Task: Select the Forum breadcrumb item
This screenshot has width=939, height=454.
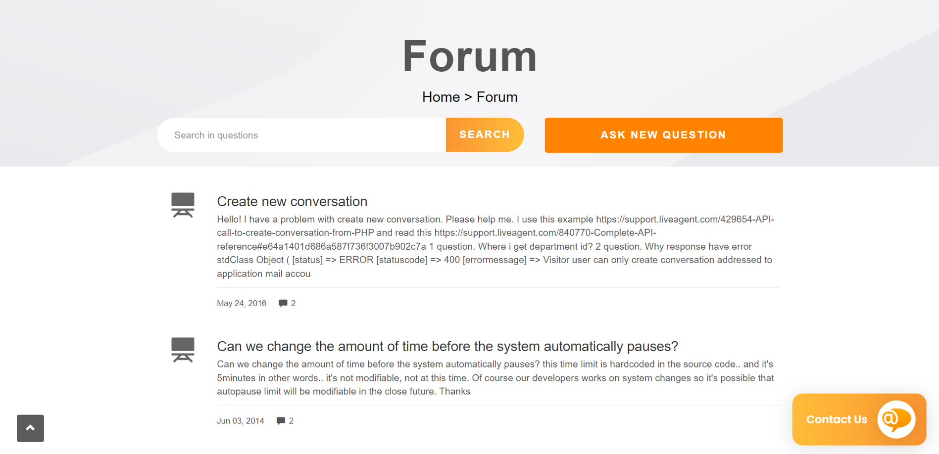Action: point(497,97)
